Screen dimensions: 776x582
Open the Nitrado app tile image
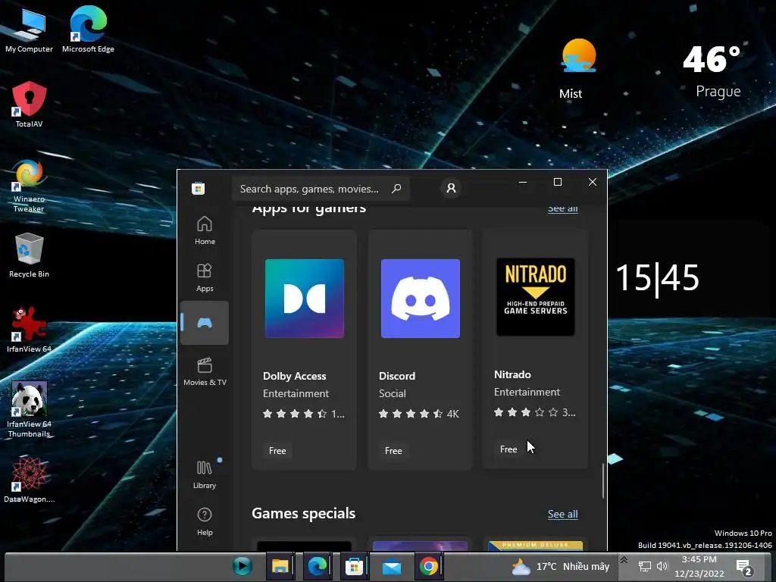536,297
